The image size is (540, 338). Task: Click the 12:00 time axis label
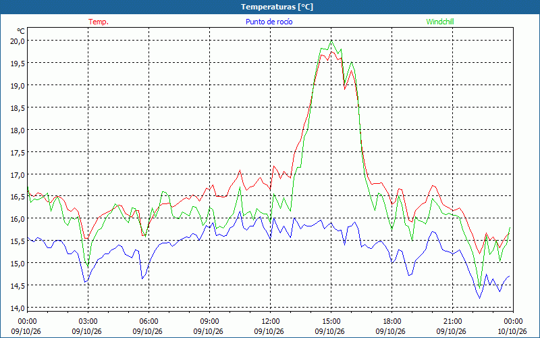(271, 321)
